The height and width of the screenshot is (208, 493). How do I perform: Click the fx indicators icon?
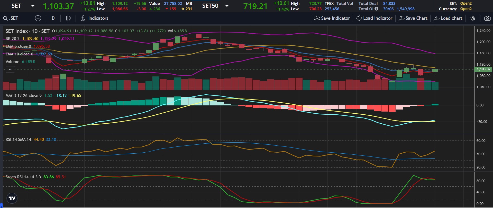tap(83, 18)
